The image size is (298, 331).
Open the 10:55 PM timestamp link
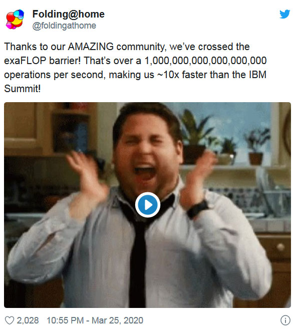click(65, 320)
